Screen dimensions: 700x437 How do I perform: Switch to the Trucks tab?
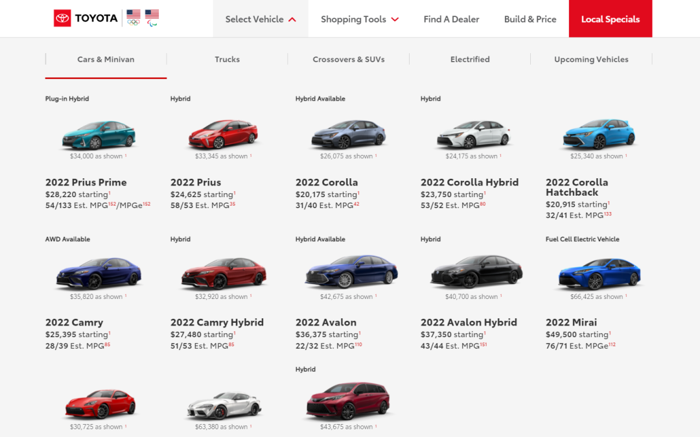(x=227, y=60)
